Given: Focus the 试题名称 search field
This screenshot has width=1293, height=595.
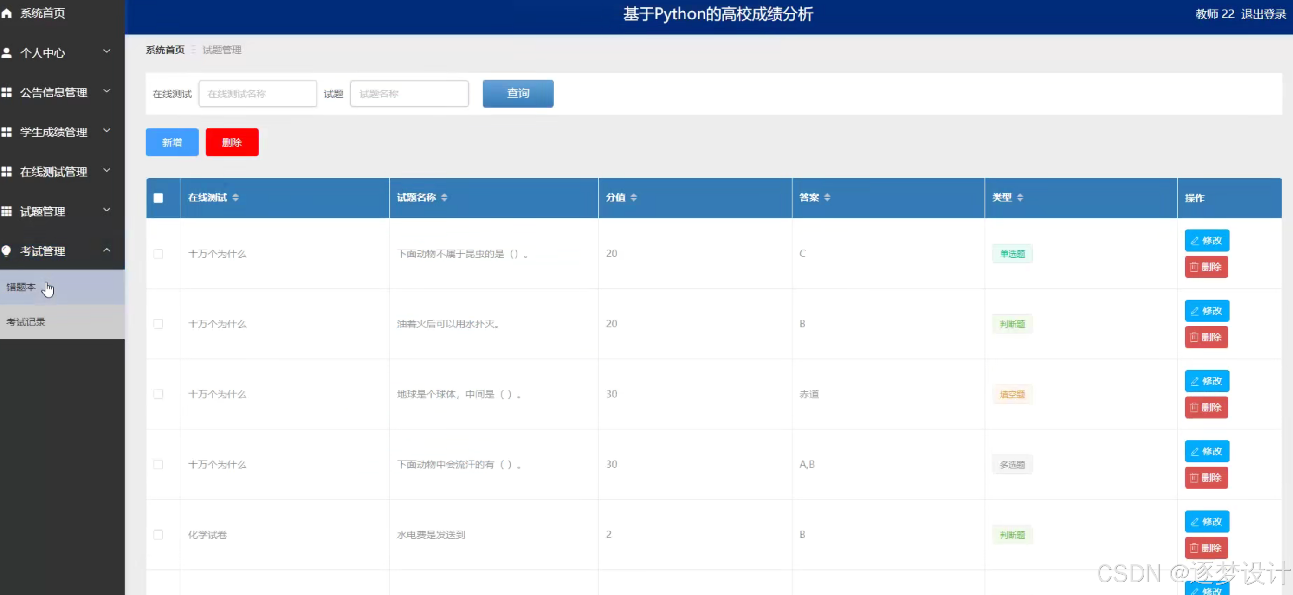Looking at the screenshot, I should pos(410,94).
